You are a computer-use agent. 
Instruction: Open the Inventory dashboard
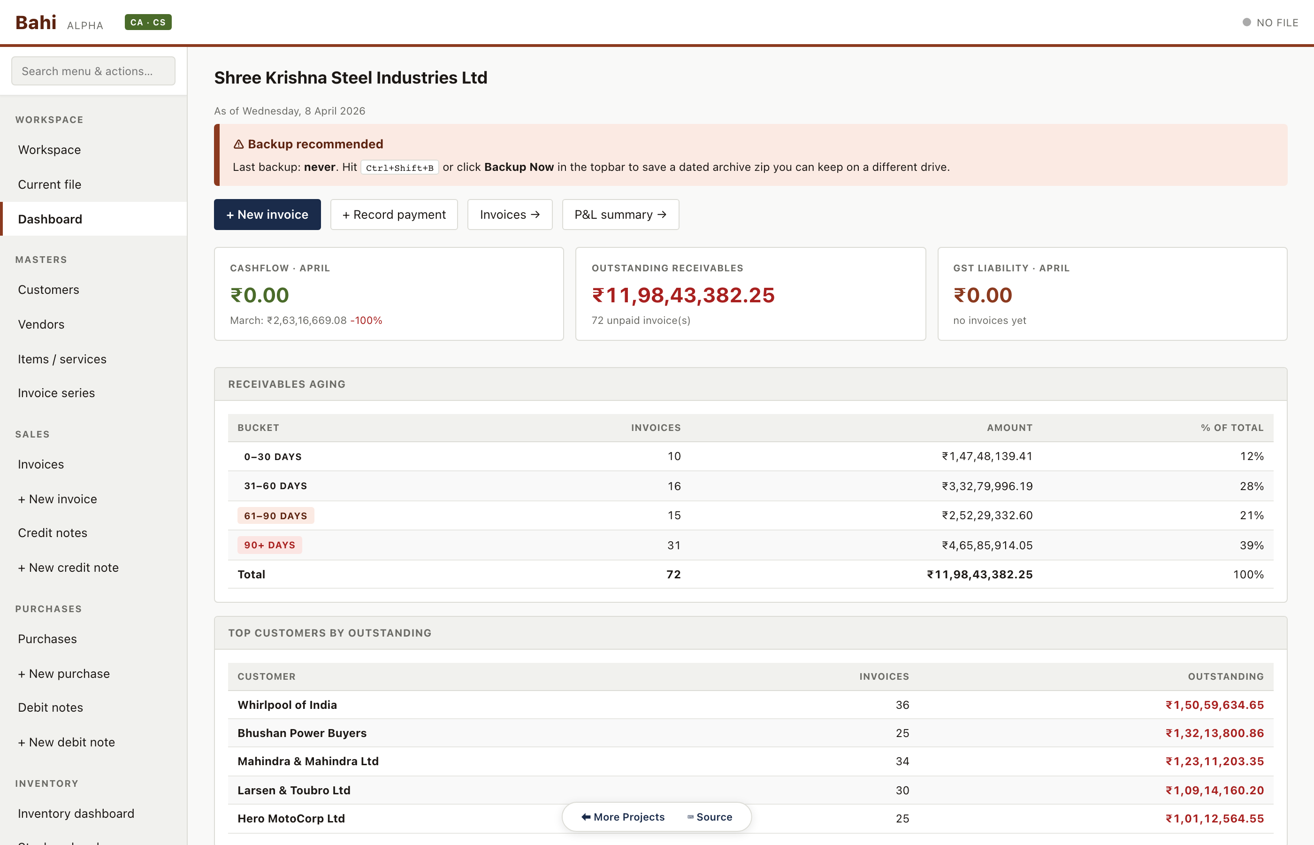76,813
